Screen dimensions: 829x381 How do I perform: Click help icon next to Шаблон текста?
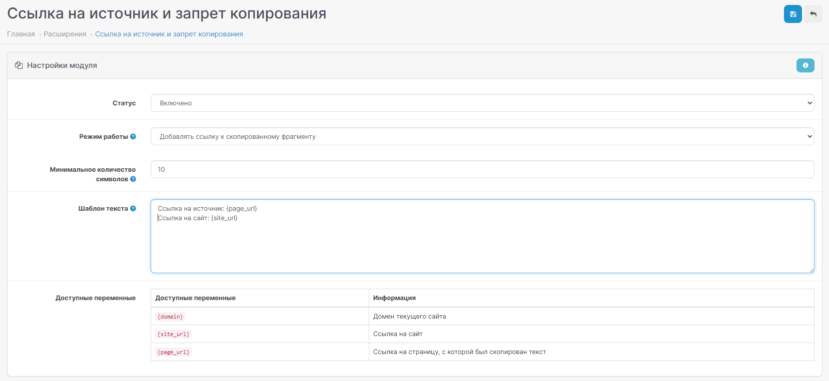click(133, 209)
